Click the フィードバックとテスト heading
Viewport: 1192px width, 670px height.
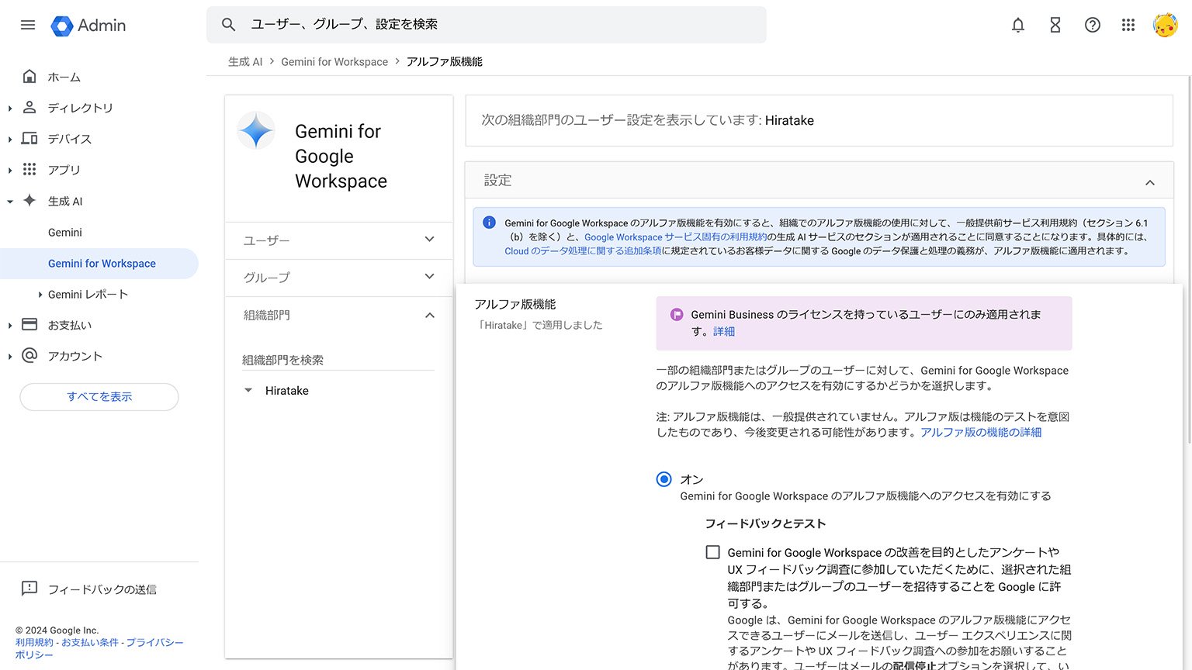[765, 523]
